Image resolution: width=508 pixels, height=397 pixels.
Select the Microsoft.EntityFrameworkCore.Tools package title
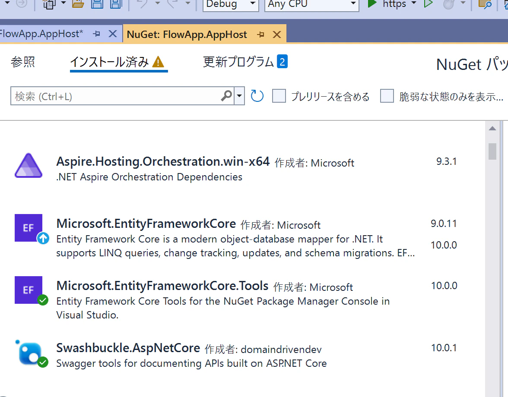[x=162, y=286]
